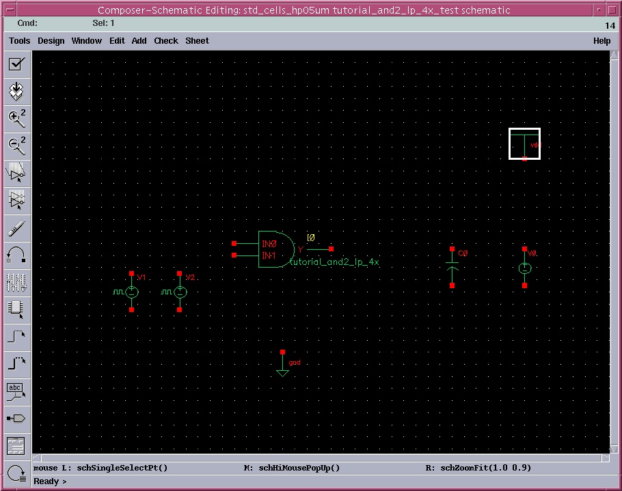Open the Sheet menu
The height and width of the screenshot is (491, 622).
(x=197, y=41)
